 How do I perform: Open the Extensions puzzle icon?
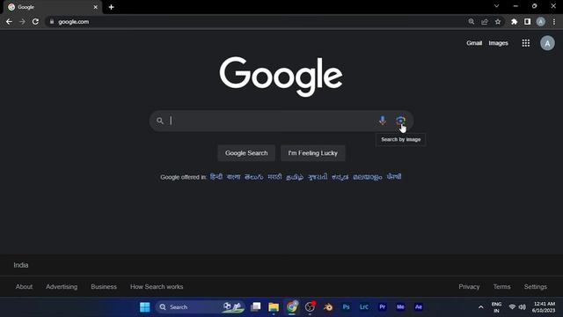pyautogui.click(x=514, y=21)
